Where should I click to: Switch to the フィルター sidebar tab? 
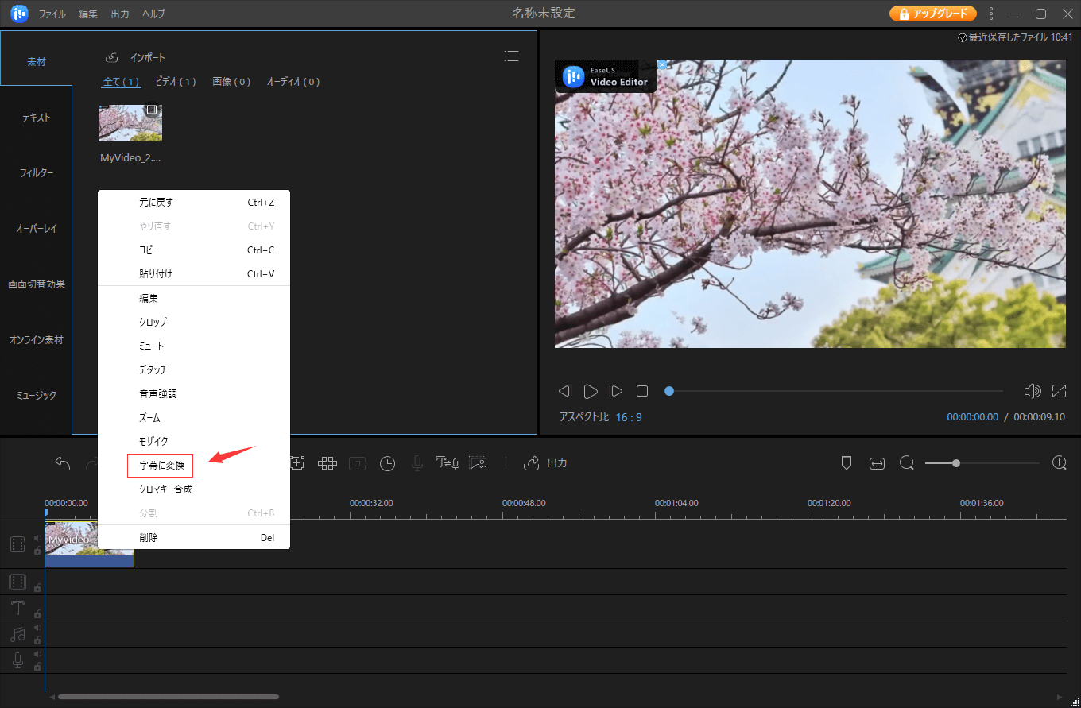pyautogui.click(x=37, y=173)
